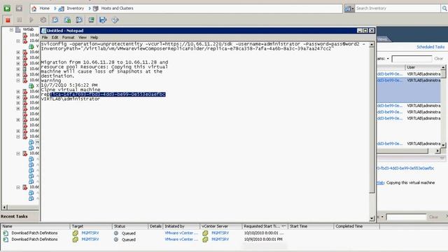Select first host icon under Virtlab
Screen dimensions: 448x252
point(25,35)
